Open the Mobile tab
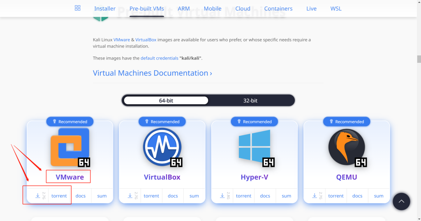Screen dimensions: 421x221 (213, 9)
